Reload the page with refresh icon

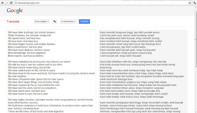11,3
